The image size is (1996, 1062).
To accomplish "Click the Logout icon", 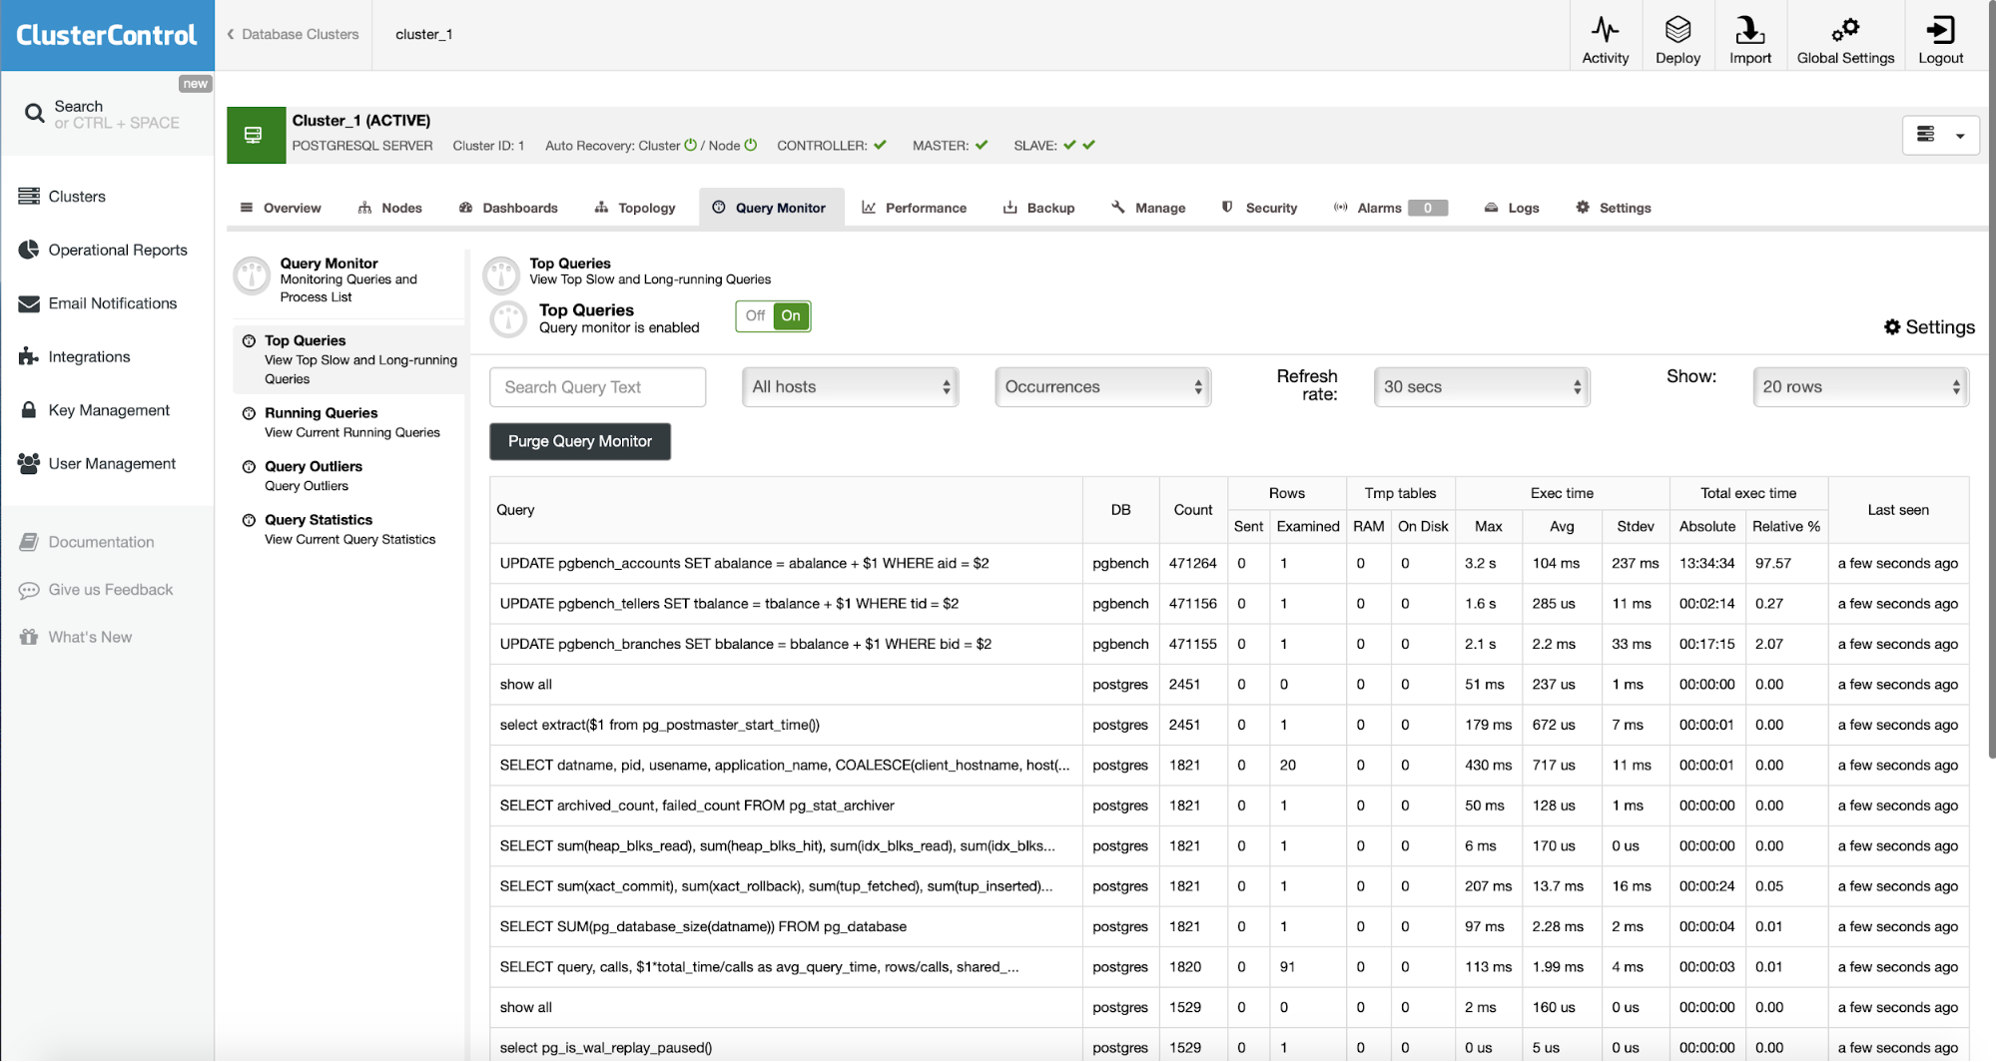I will pos(1940,30).
